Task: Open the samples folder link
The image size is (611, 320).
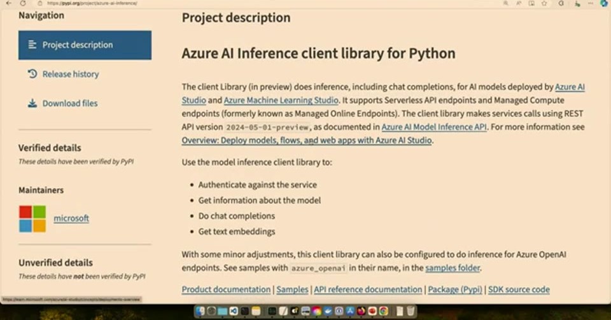Action: click(x=453, y=268)
